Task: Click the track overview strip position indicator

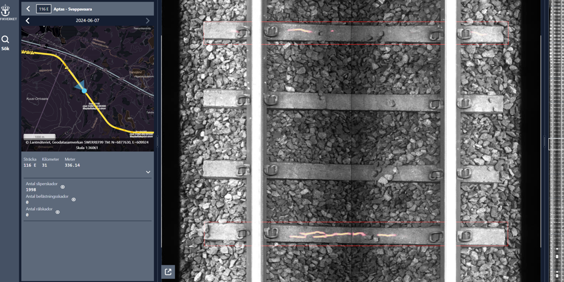Action: (555, 144)
